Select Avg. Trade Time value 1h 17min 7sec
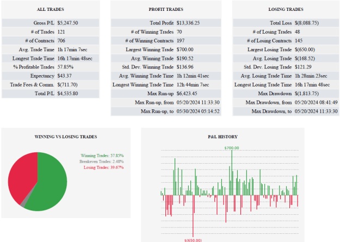 tap(72, 49)
